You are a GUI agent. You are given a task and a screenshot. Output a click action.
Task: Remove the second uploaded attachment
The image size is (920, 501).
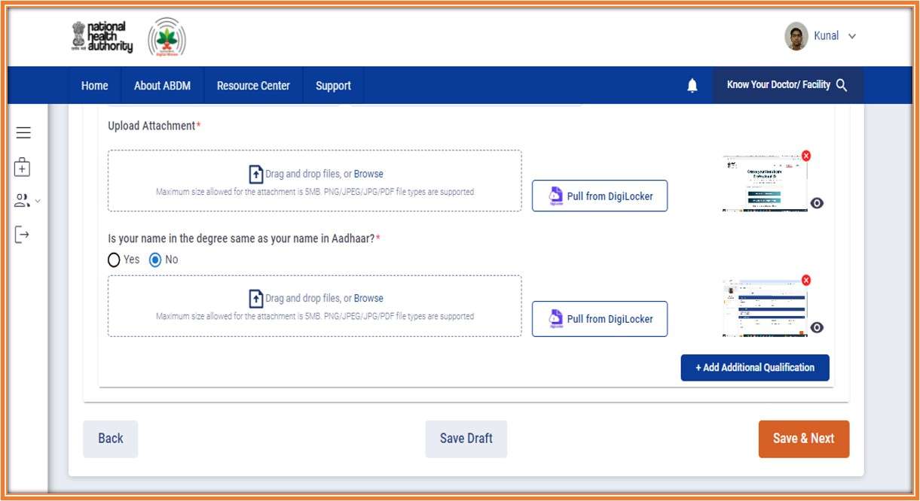click(806, 281)
